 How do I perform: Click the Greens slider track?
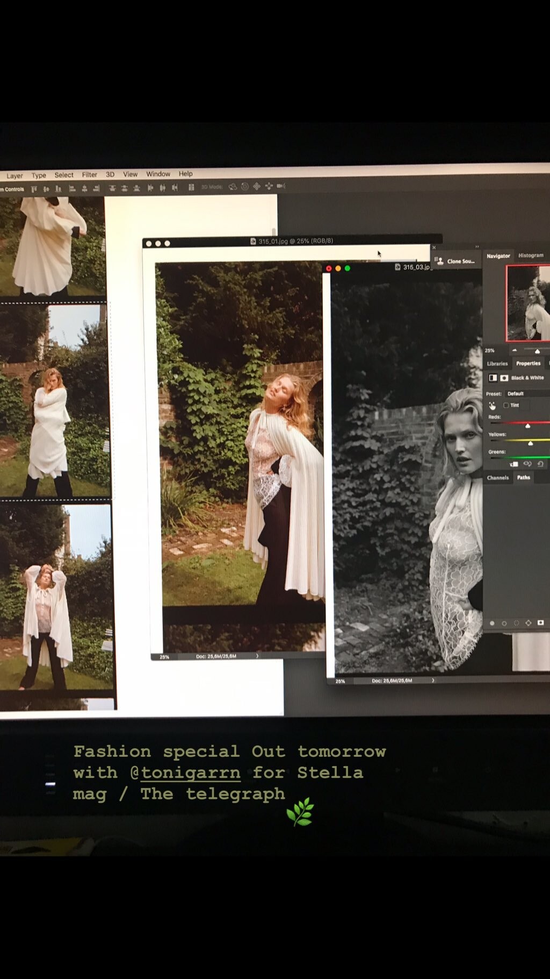pos(520,457)
